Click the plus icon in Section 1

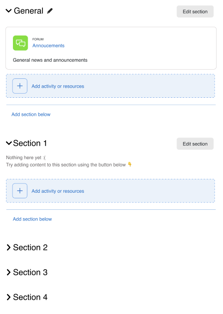(20, 190)
